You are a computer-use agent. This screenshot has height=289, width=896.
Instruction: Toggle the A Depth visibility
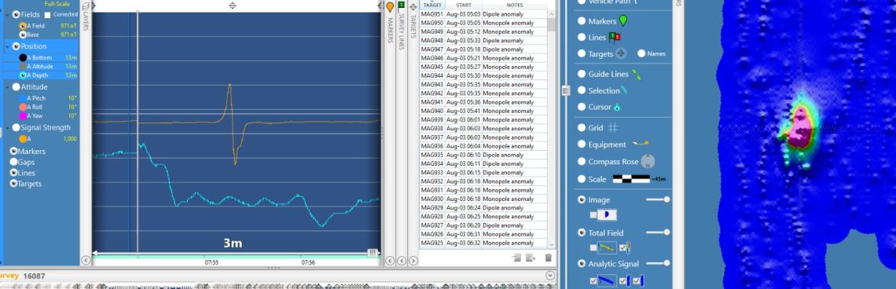pos(23,75)
